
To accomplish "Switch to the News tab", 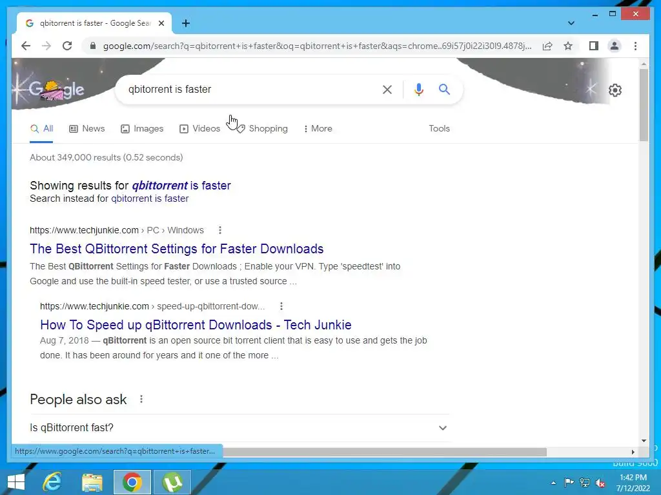I will [87, 128].
